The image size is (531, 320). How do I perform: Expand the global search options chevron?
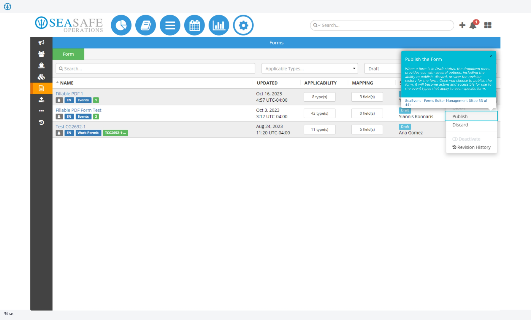[319, 25]
